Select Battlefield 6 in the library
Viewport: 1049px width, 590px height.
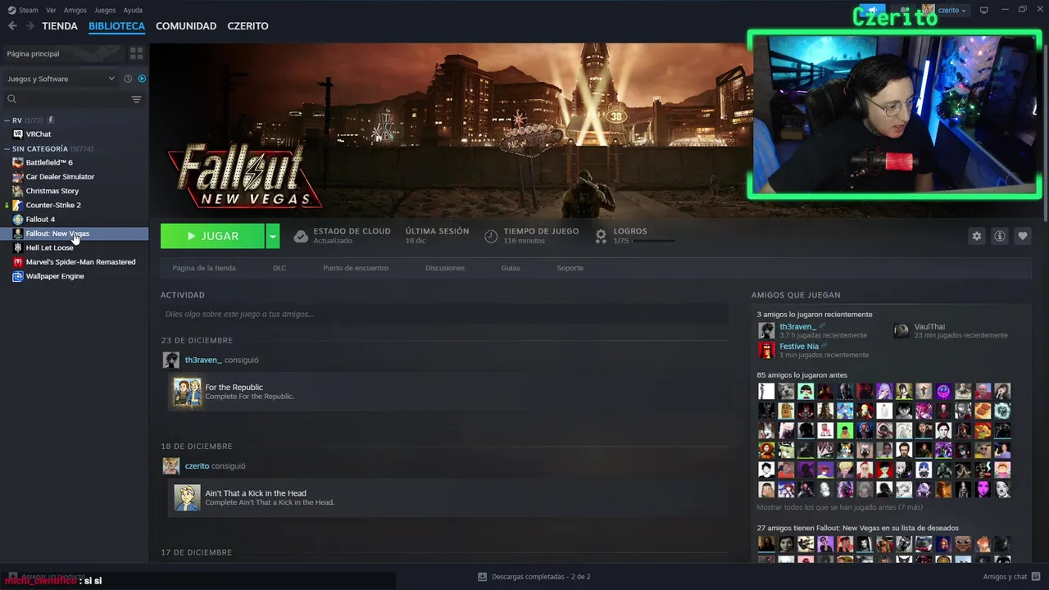tap(49, 162)
